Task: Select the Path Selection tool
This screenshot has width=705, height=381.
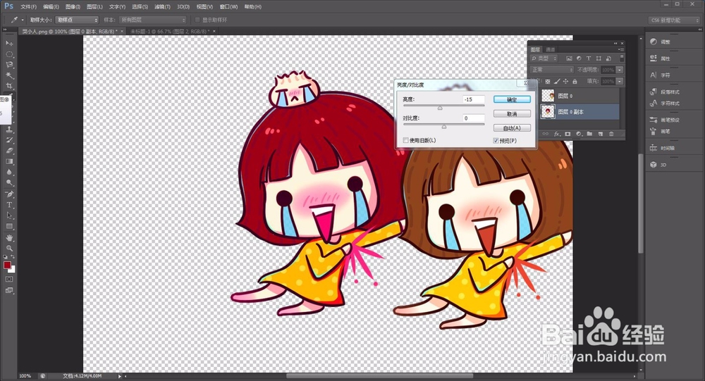Action: point(9,216)
